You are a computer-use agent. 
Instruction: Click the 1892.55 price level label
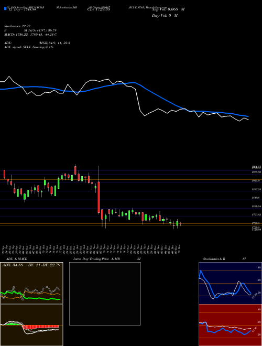click(256, 189)
